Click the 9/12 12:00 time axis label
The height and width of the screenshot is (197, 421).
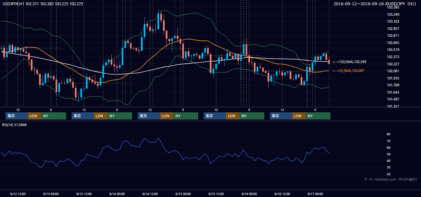coord(18,194)
